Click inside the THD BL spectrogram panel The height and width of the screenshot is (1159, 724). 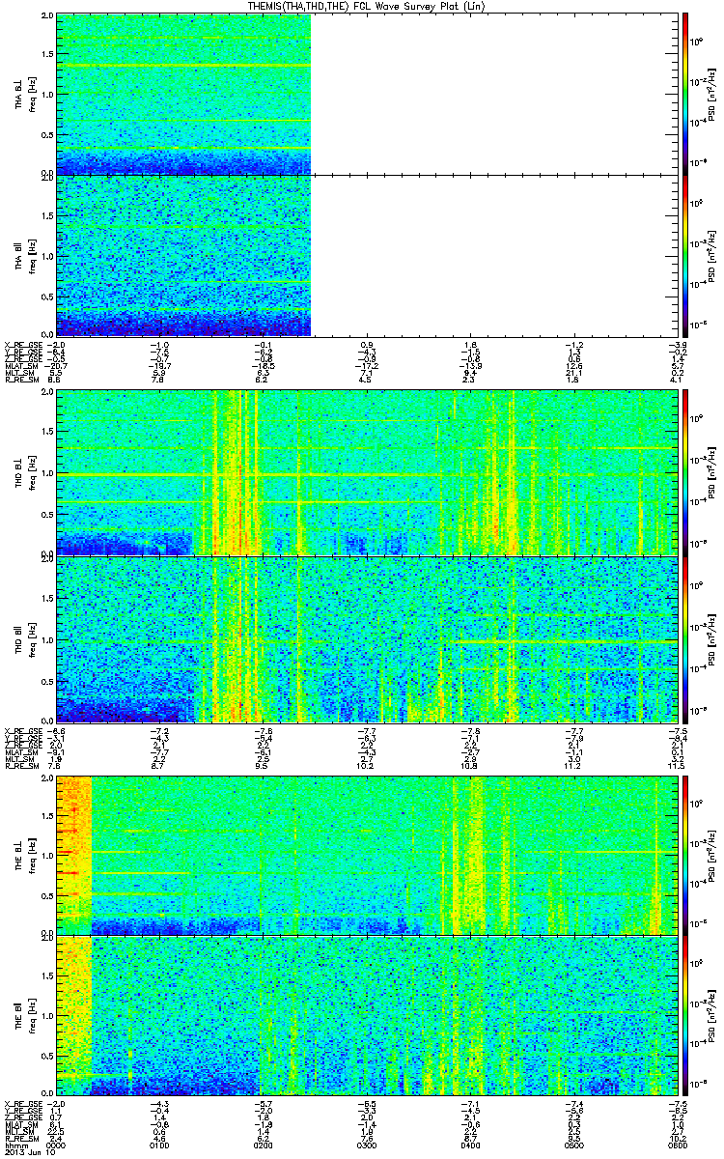tap(365, 471)
